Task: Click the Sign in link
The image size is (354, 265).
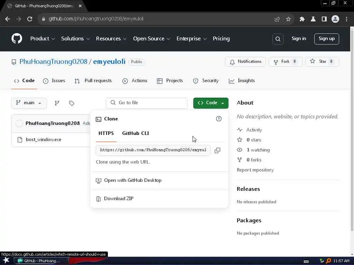Action: tap(299, 39)
